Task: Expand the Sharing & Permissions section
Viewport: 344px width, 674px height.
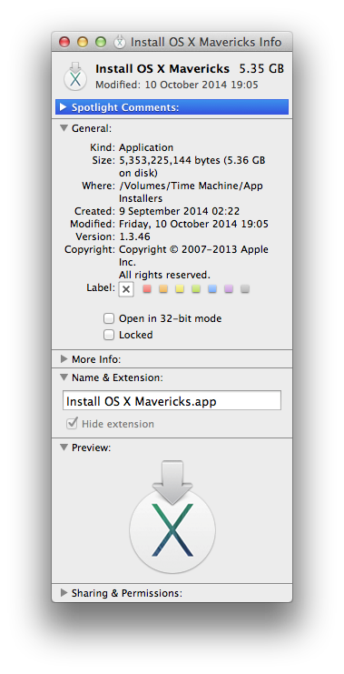Action: (64, 593)
